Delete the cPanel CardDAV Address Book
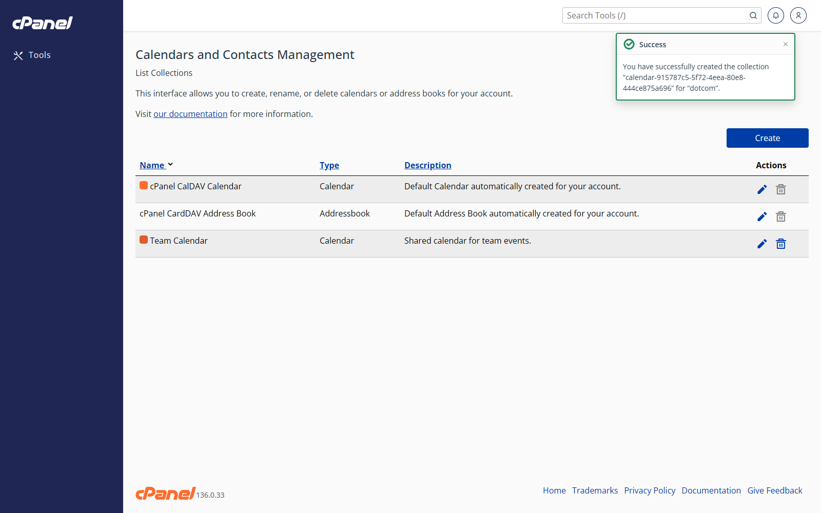The image size is (821, 513). [x=781, y=216]
